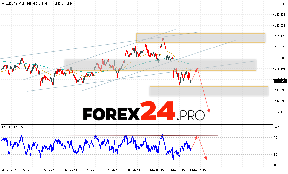Select the middle gray zone near 149.605
Viewport: 288px width, 174px height.
(x=160, y=65)
